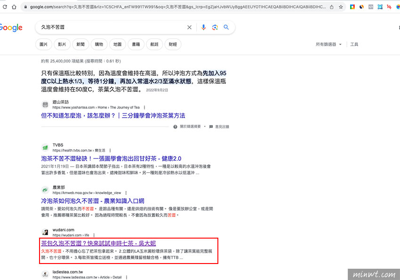Open first colorful square browser extension

(x=352, y=7)
